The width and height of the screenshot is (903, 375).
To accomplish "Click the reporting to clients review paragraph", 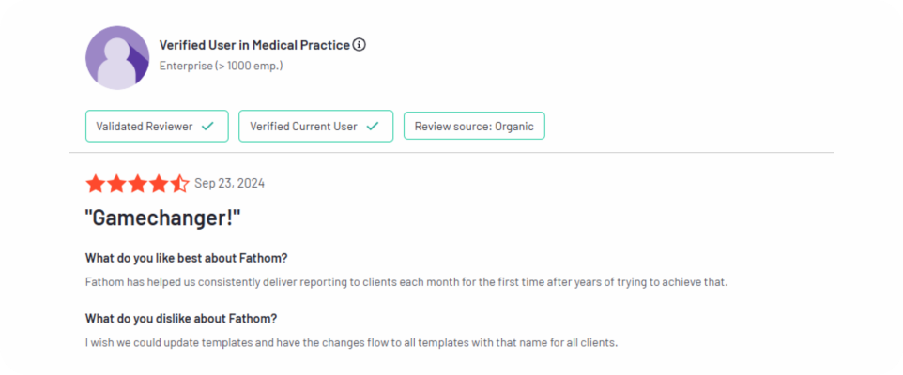I will click(x=406, y=283).
